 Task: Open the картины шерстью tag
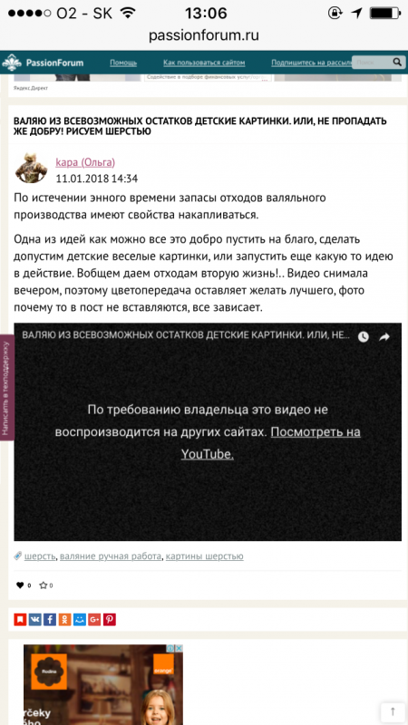click(205, 556)
